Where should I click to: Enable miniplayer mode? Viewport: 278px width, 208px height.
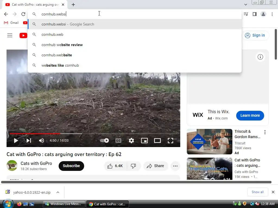(x=144, y=141)
